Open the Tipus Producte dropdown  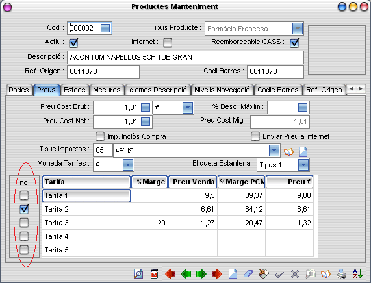pyautogui.click(x=298, y=29)
